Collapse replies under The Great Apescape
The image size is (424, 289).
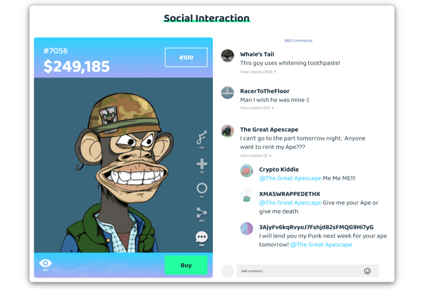pyautogui.click(x=256, y=156)
